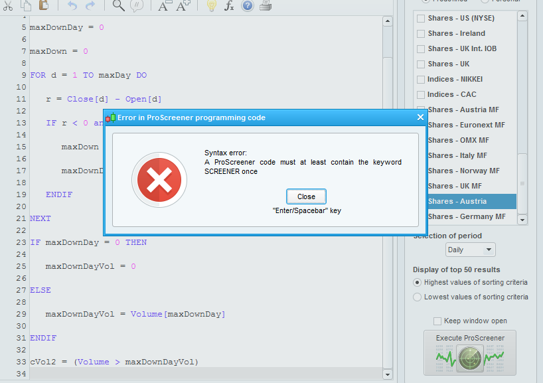Click the Cut scissors icon
This screenshot has height=383, width=543.
(7, 5)
